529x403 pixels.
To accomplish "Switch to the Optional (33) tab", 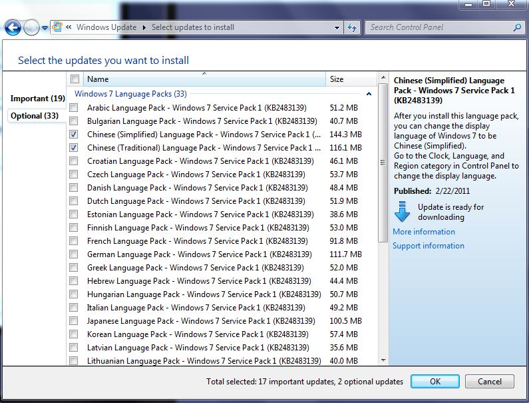I will [x=35, y=116].
